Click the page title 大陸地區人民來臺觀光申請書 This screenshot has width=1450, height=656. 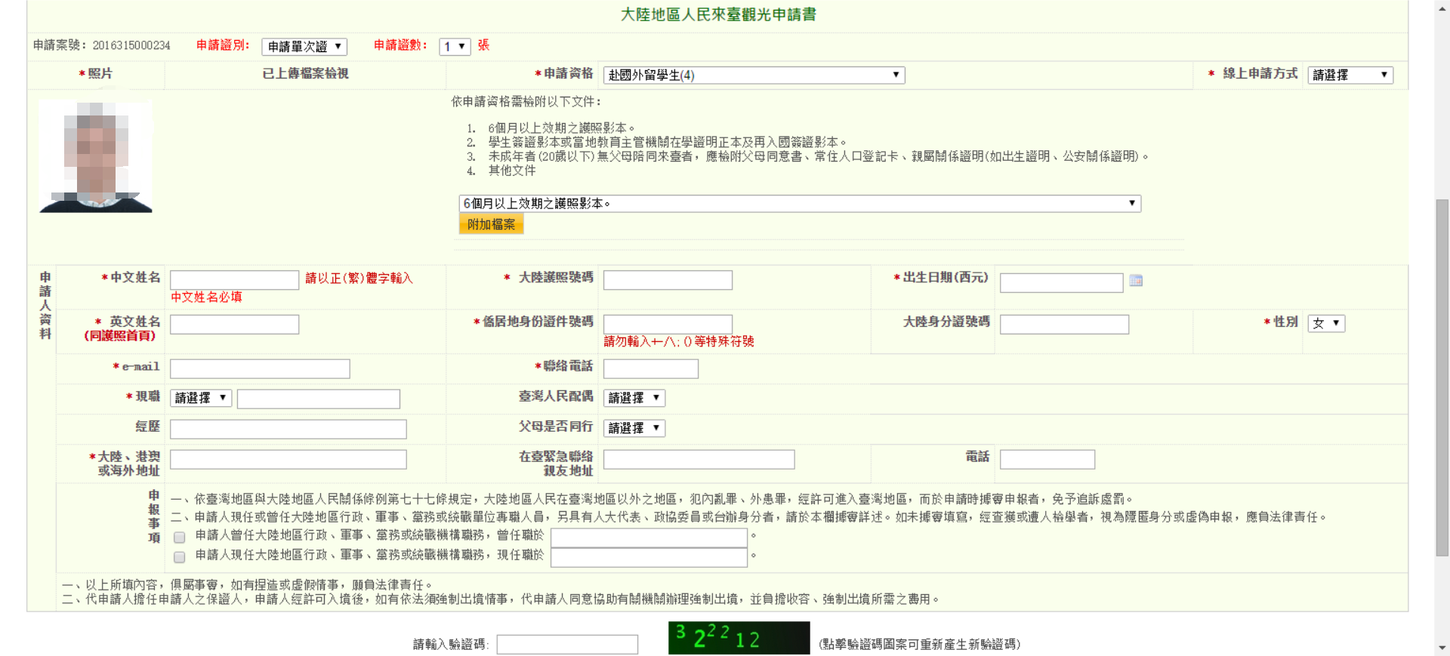718,14
